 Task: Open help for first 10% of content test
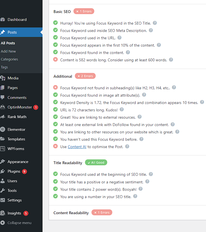click(159, 45)
